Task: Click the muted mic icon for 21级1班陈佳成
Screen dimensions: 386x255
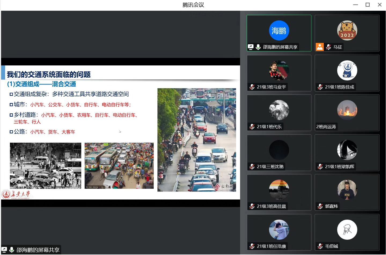Action: (x=320, y=87)
